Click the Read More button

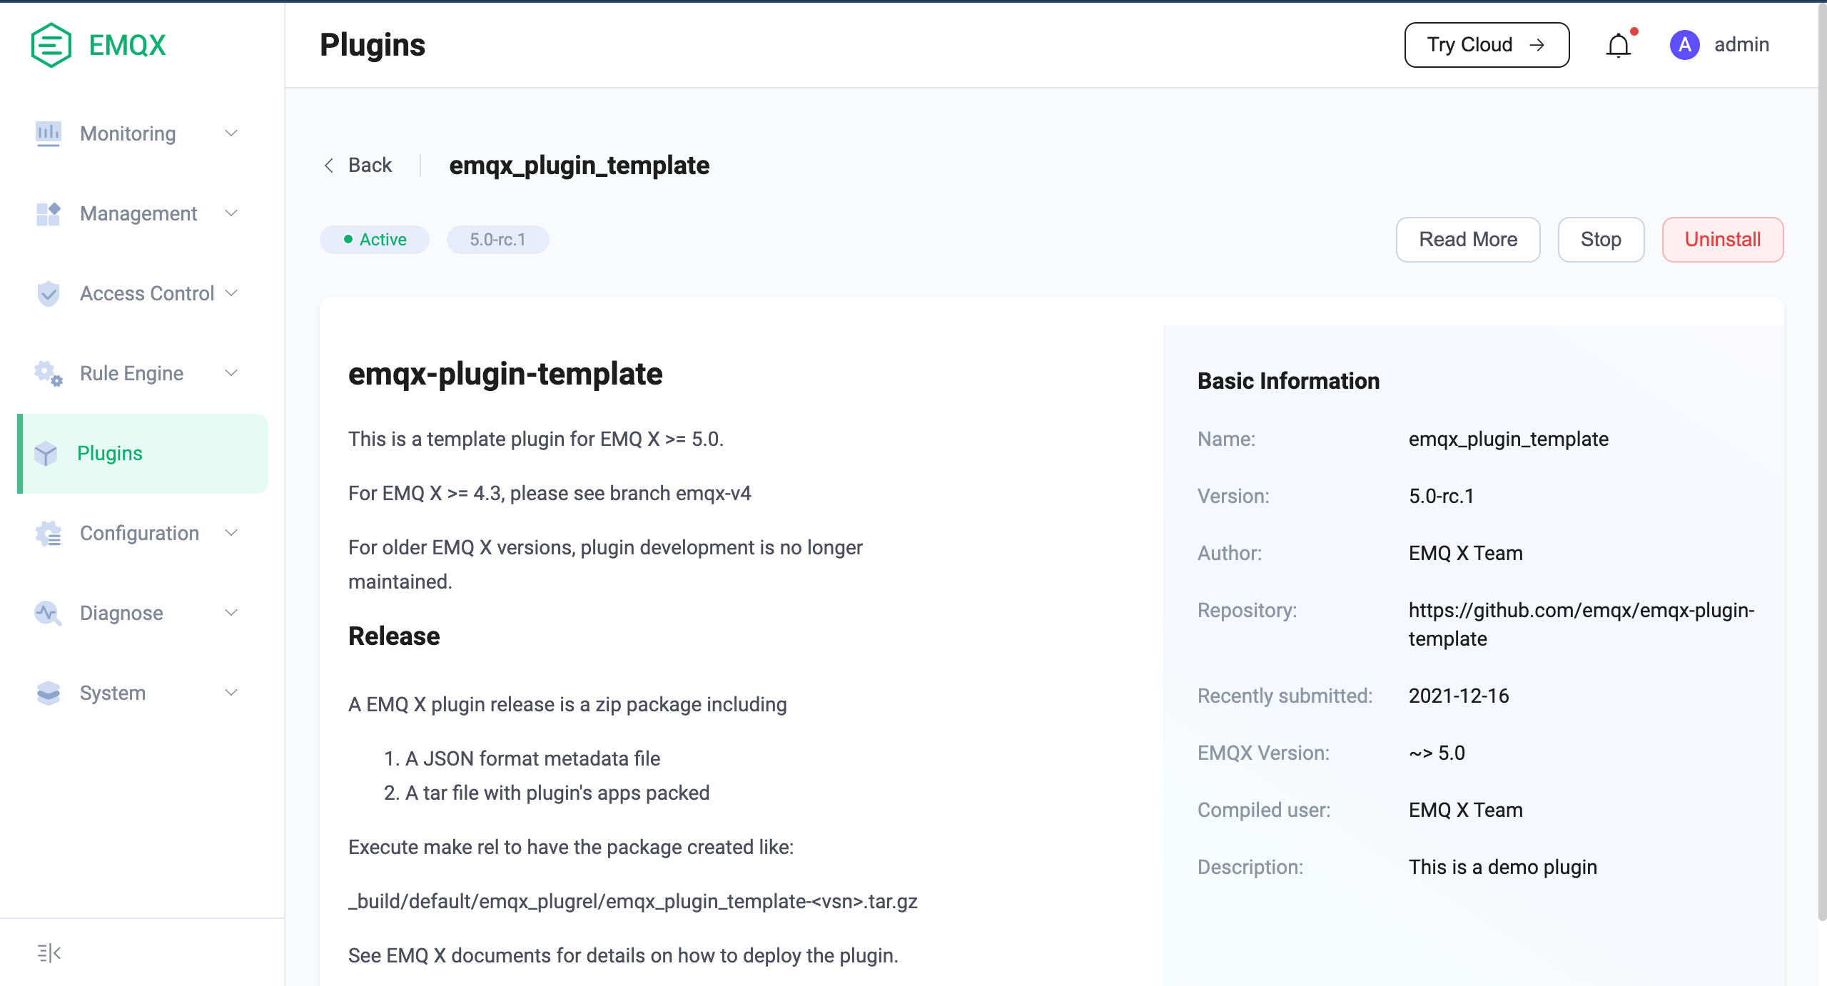tap(1468, 240)
